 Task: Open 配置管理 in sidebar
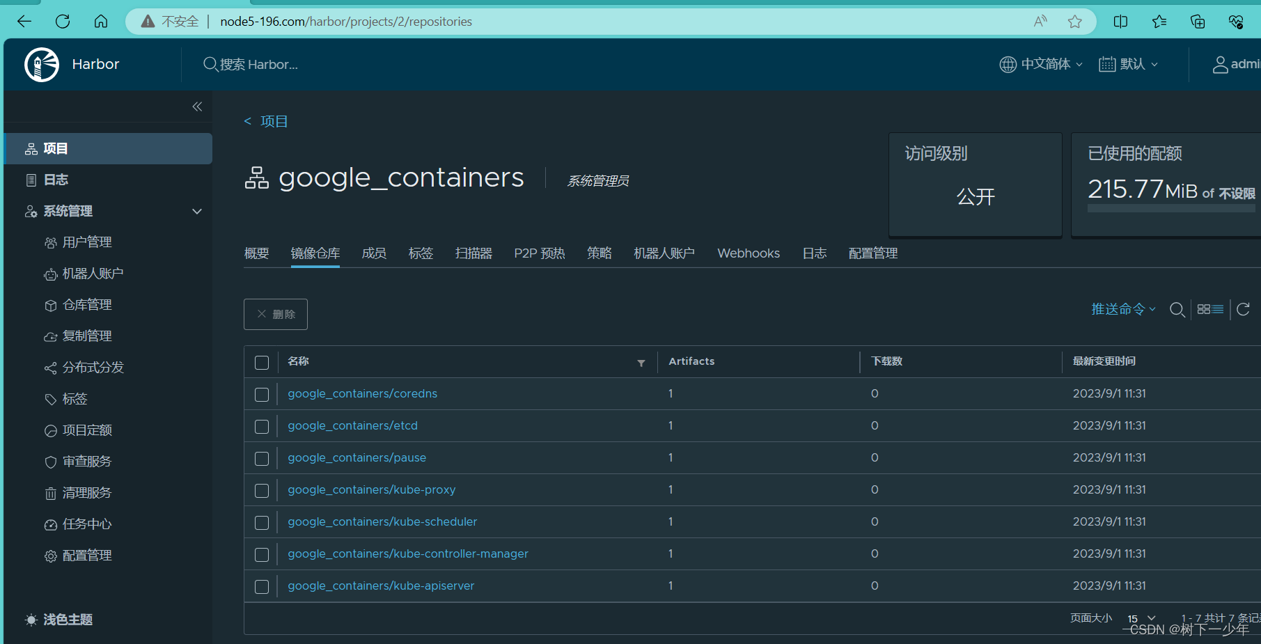pyautogui.click(x=87, y=556)
